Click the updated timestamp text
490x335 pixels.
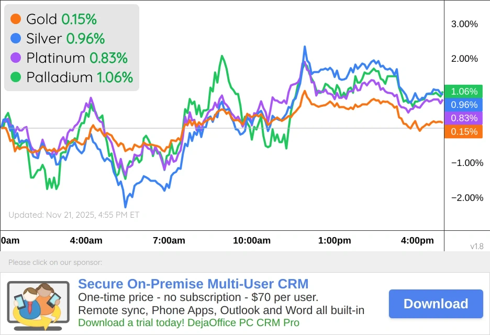click(73, 215)
